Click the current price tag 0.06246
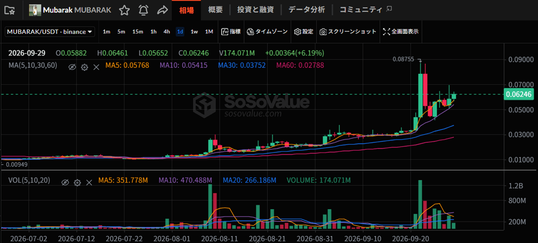 tap(518, 94)
